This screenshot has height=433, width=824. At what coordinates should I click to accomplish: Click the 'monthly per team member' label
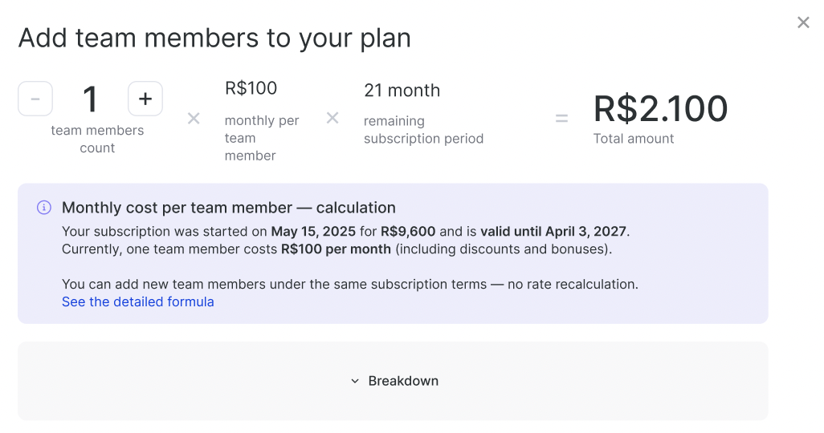click(x=262, y=138)
